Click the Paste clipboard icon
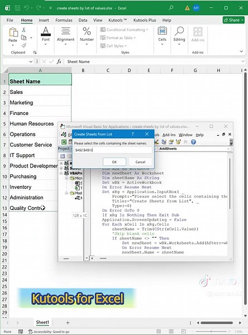The image size is (248, 335). pos(13,32)
